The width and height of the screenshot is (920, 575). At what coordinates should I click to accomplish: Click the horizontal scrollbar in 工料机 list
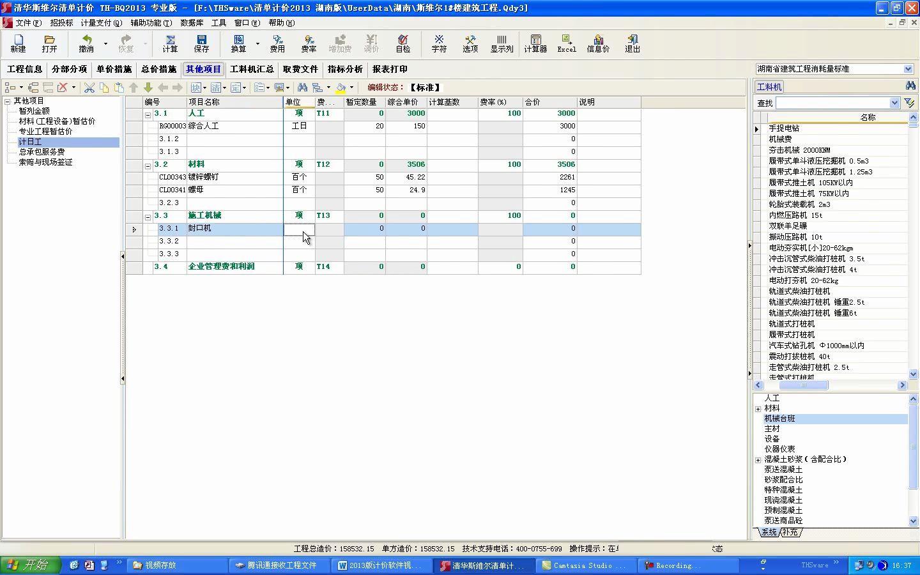coord(804,385)
